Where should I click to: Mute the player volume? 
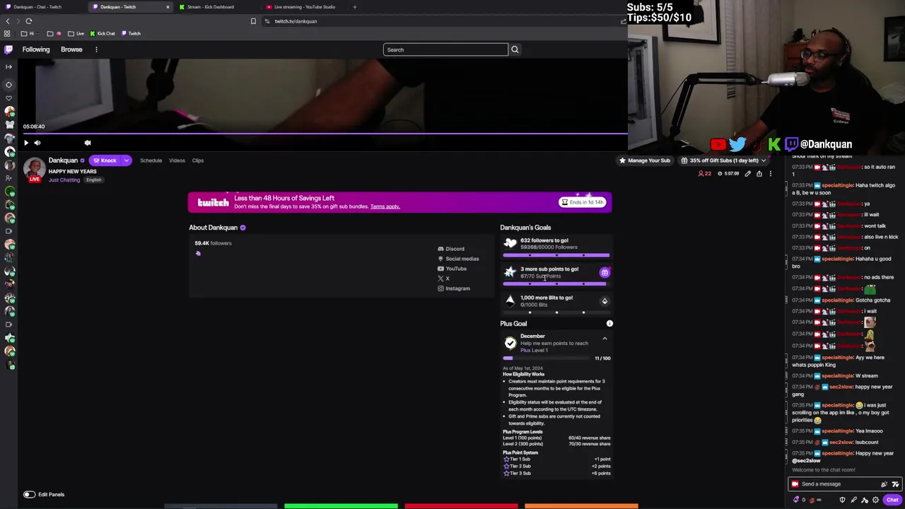click(37, 143)
